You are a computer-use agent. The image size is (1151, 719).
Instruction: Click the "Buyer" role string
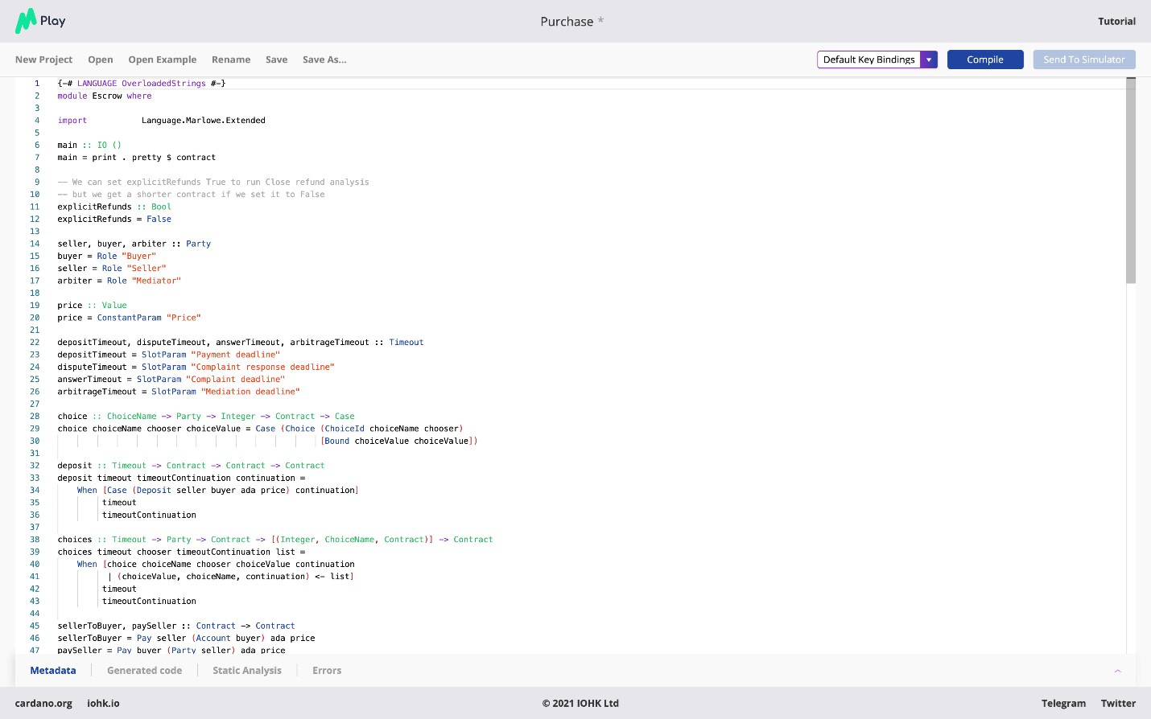click(x=139, y=256)
